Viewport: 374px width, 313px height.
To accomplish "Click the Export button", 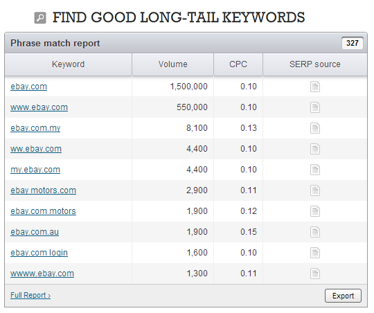I will point(343,296).
